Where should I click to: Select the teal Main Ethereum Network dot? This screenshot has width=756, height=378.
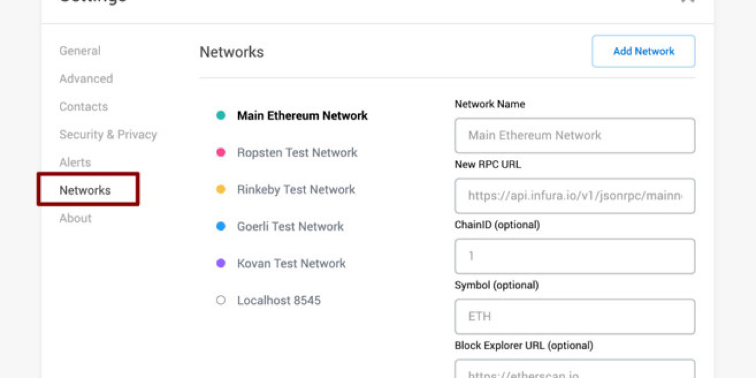click(220, 115)
